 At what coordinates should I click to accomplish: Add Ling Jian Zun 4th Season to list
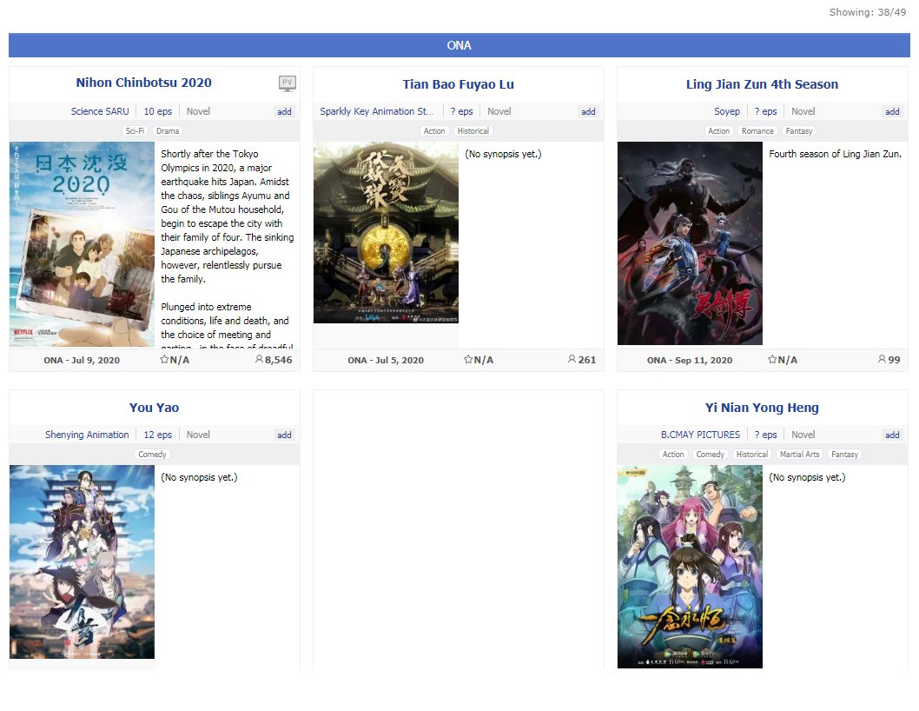(892, 111)
